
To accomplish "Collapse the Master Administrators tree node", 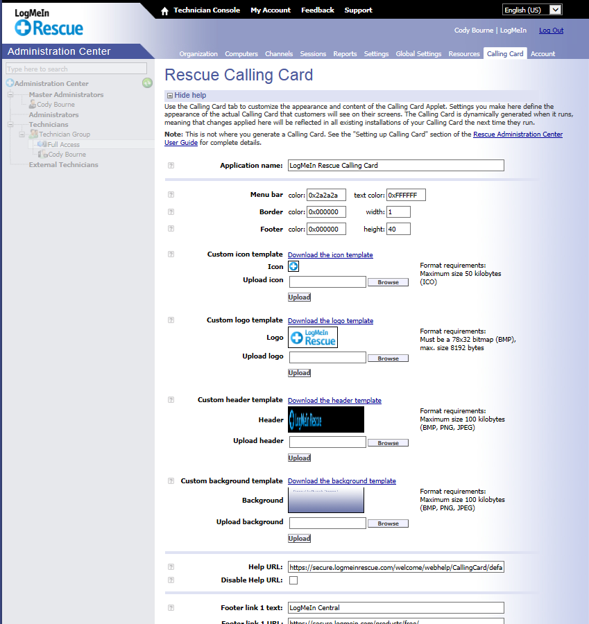I will point(10,95).
